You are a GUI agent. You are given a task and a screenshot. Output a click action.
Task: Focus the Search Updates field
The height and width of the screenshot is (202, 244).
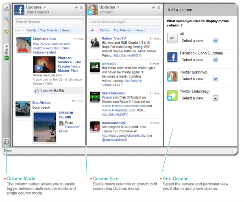pos(49,22)
